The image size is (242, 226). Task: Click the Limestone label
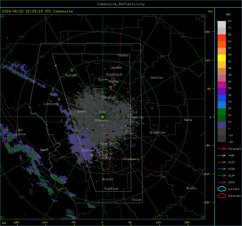(51, 104)
